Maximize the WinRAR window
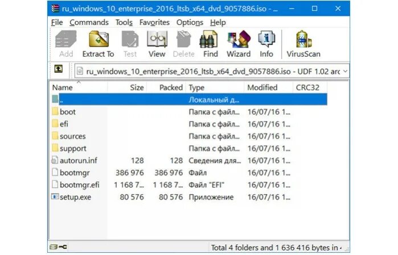 [314, 9]
